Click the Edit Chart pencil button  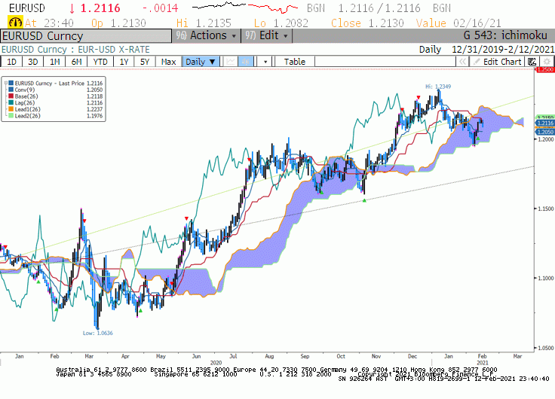(497, 62)
